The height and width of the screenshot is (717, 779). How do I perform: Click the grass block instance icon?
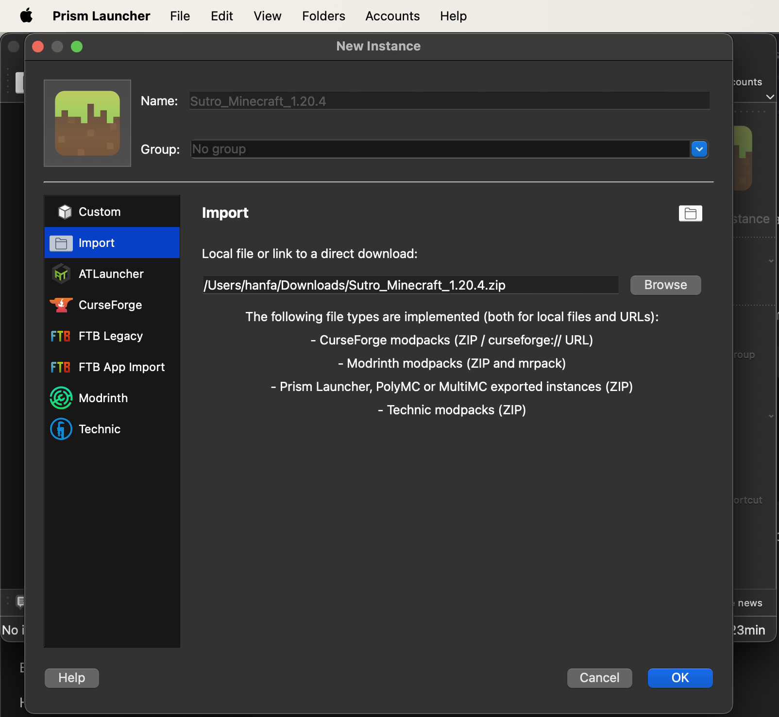(87, 123)
